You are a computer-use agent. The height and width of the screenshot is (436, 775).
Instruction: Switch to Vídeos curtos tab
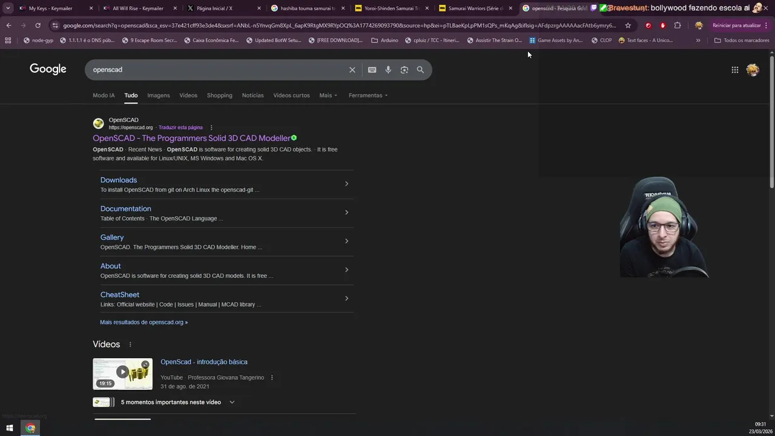(291, 95)
